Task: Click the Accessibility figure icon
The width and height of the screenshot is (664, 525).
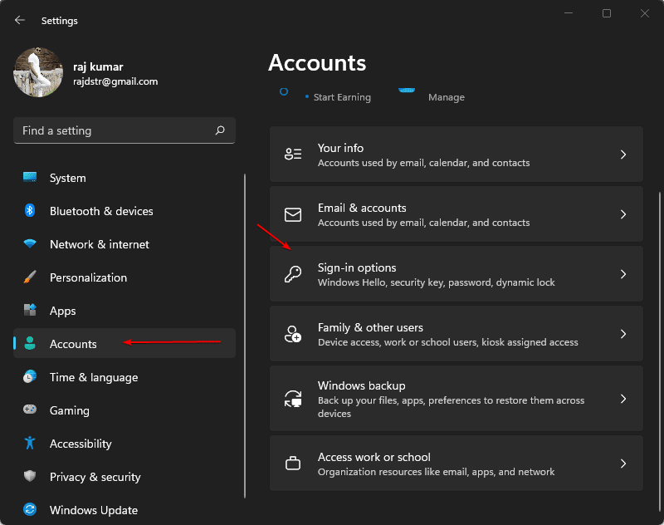Action: [x=30, y=444]
